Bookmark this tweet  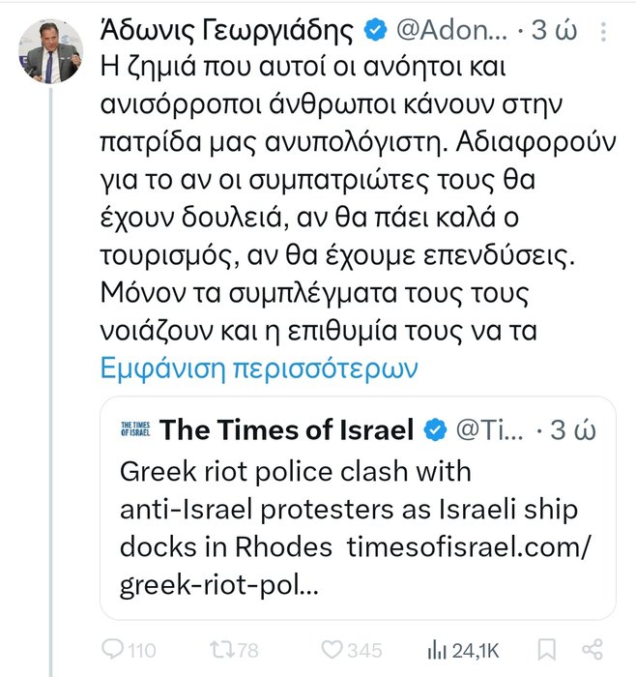tap(546, 648)
